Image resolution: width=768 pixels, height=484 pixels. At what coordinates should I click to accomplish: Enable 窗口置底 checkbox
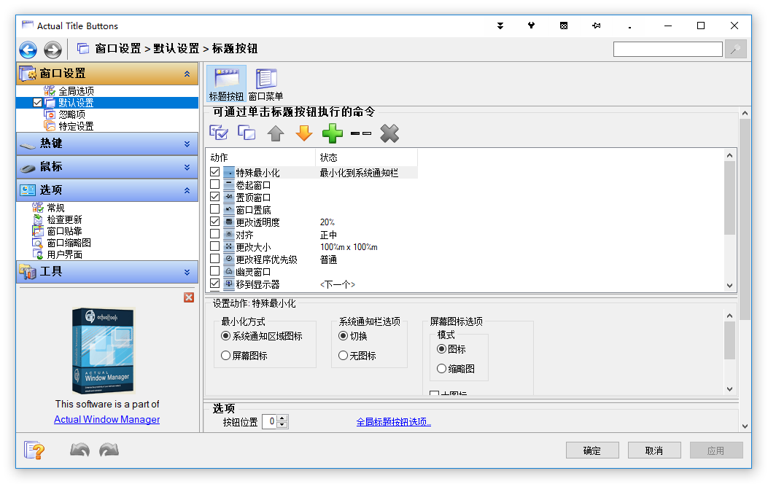[214, 209]
